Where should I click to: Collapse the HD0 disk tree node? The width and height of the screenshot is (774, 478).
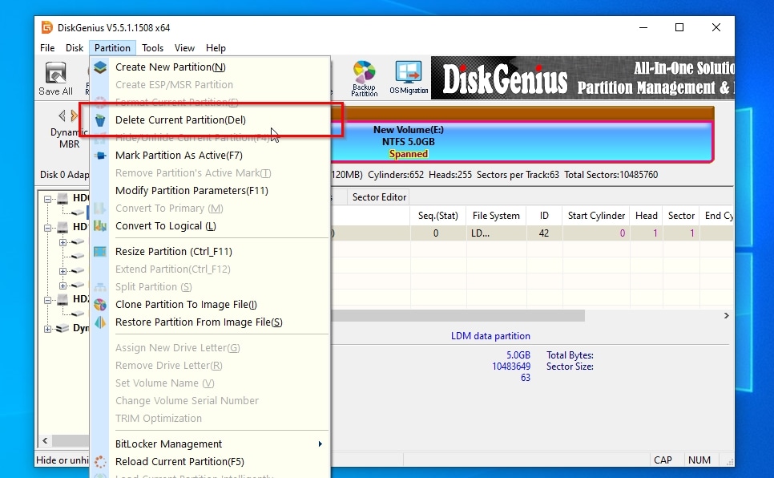48,199
